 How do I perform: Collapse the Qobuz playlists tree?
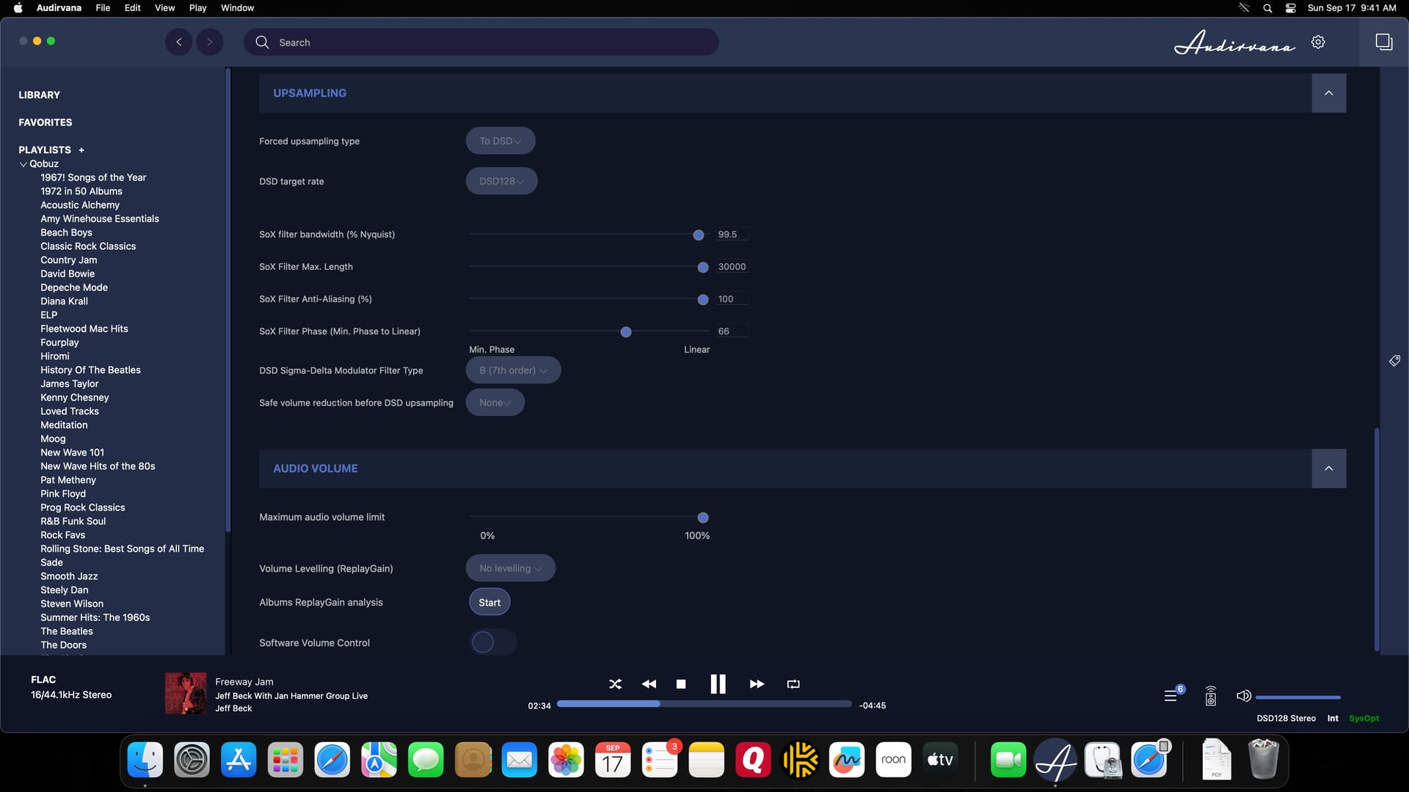coord(23,164)
